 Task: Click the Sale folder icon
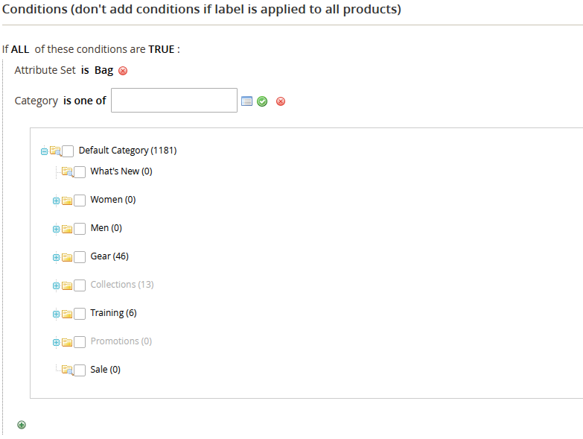coord(67,370)
